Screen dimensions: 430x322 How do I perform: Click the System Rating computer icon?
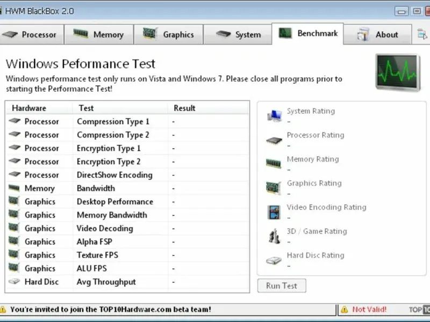point(274,115)
